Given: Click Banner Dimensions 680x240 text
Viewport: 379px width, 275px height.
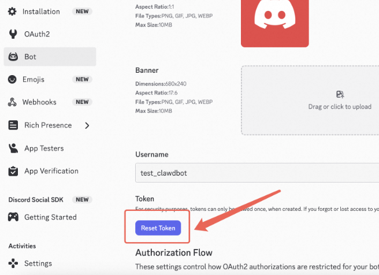Looking at the screenshot, I should click(x=161, y=84).
